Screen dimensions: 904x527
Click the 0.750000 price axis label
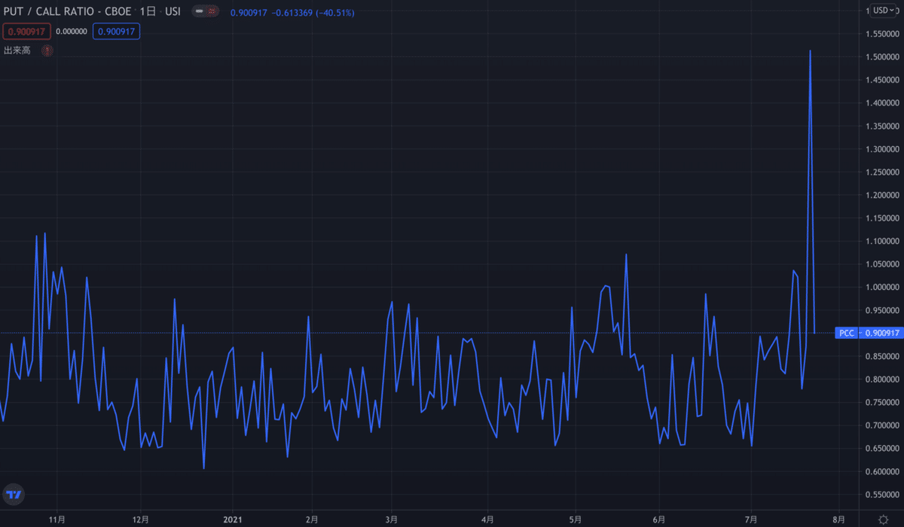coord(883,403)
